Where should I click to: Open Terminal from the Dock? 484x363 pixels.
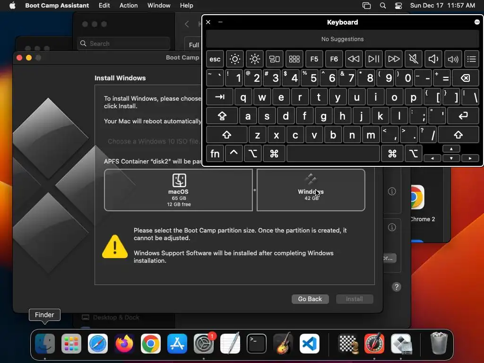(x=257, y=344)
